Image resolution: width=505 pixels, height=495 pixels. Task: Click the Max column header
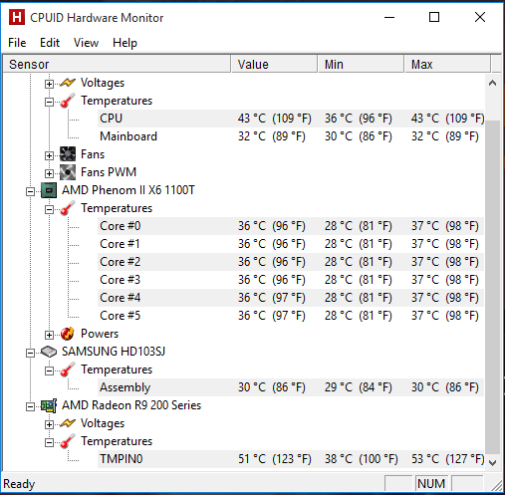pos(447,64)
